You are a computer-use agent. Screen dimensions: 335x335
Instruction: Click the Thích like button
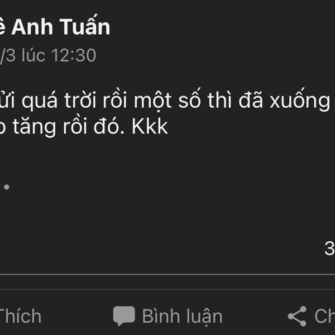coord(21,316)
